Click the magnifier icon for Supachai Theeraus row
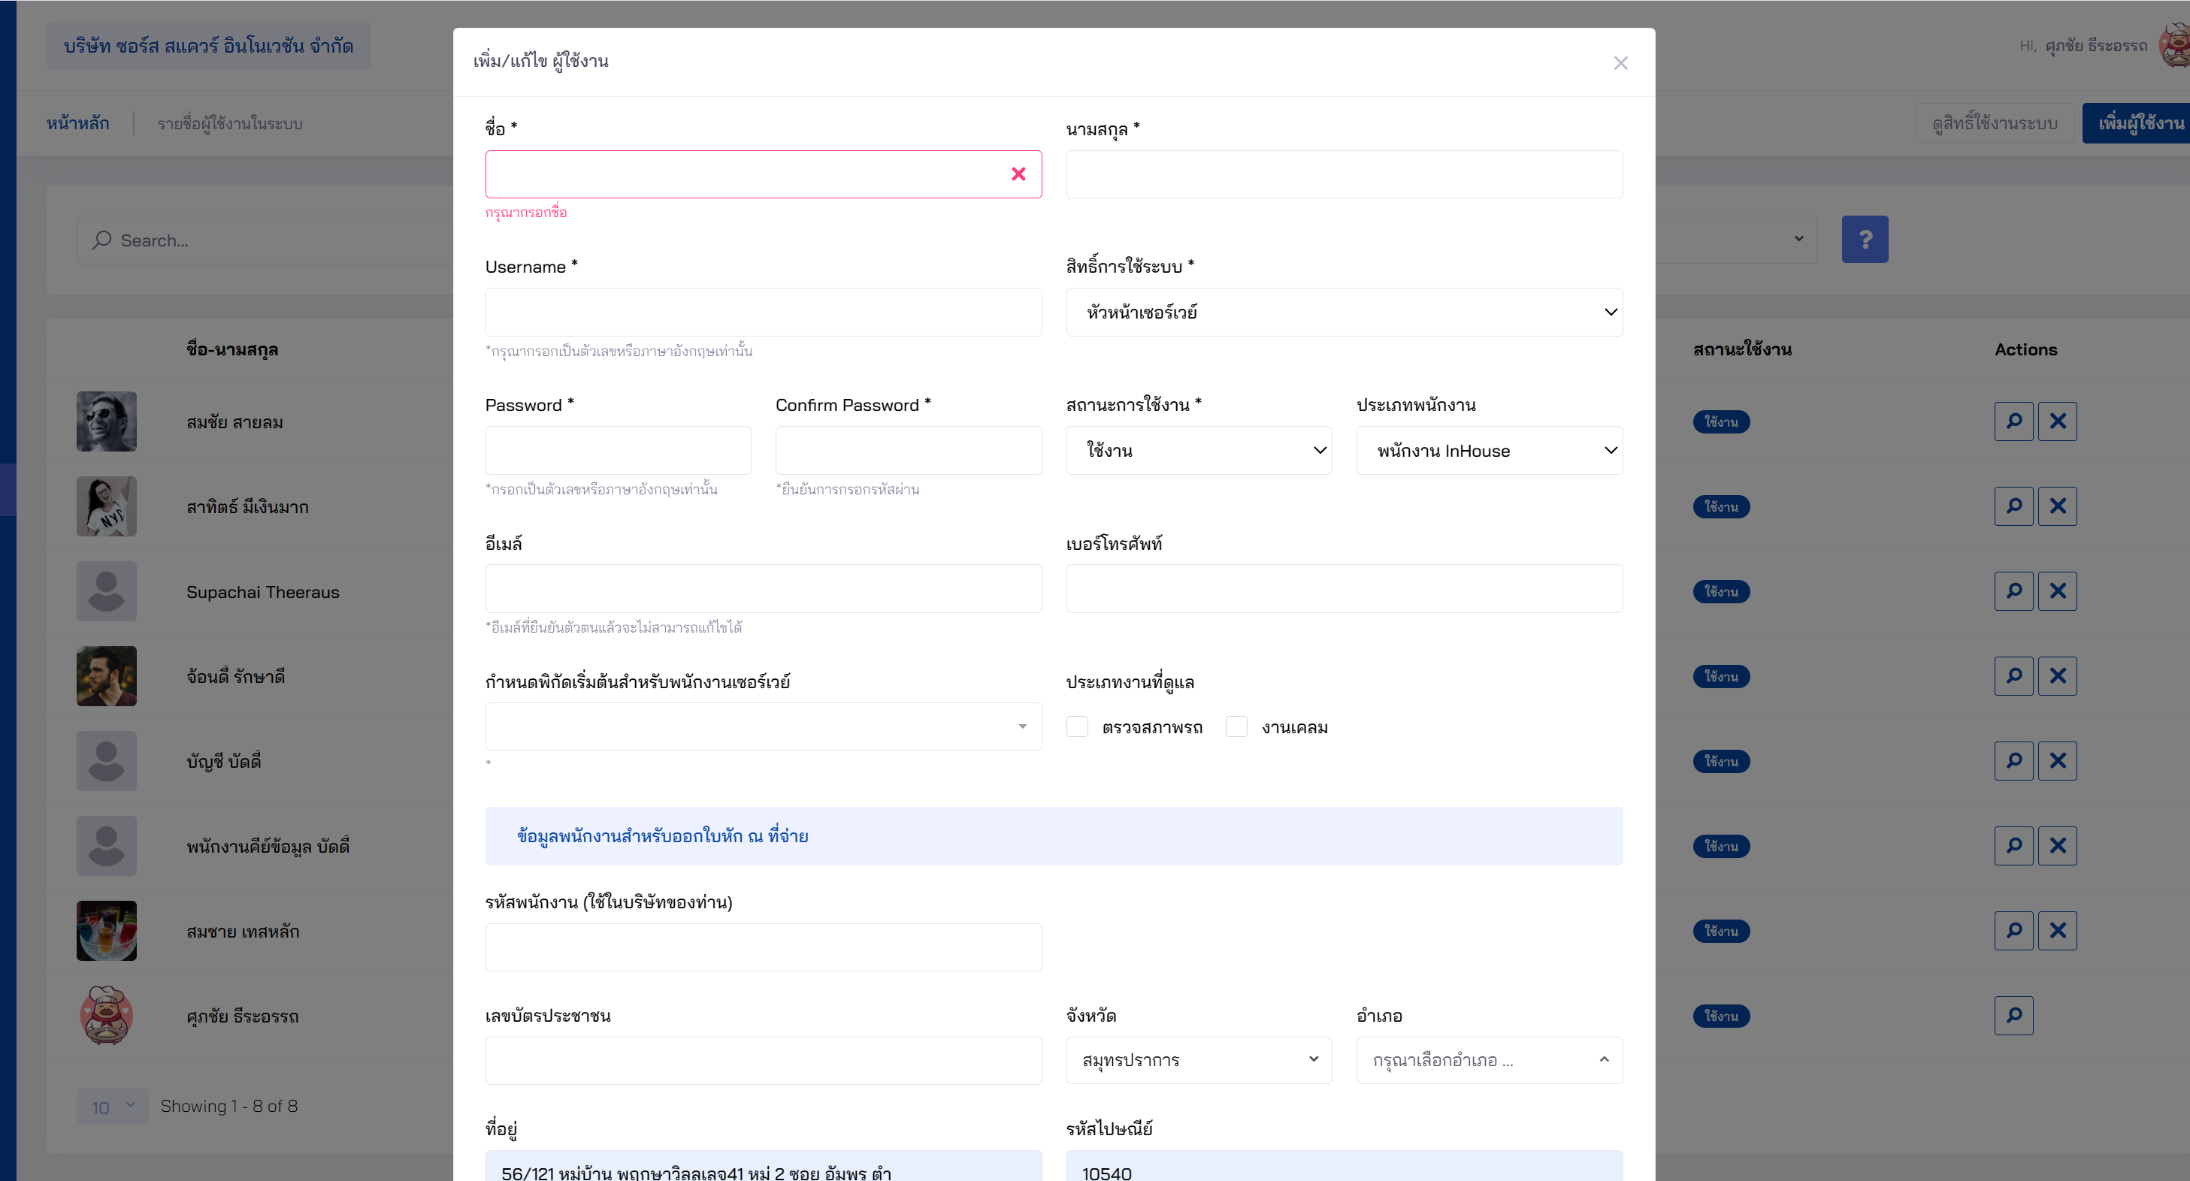This screenshot has width=2190, height=1181. point(2013,591)
